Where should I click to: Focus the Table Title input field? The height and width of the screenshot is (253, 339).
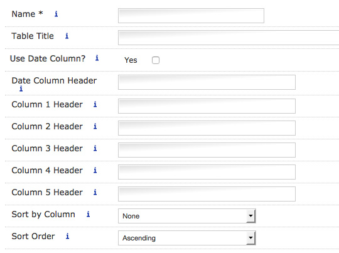(229, 38)
